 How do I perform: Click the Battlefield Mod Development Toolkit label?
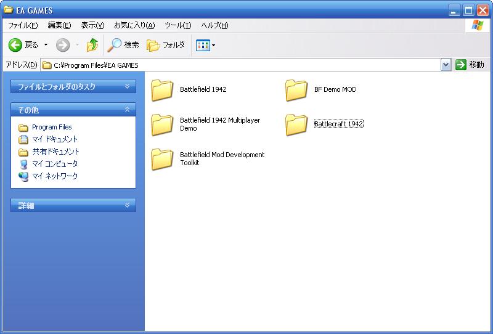(222, 158)
